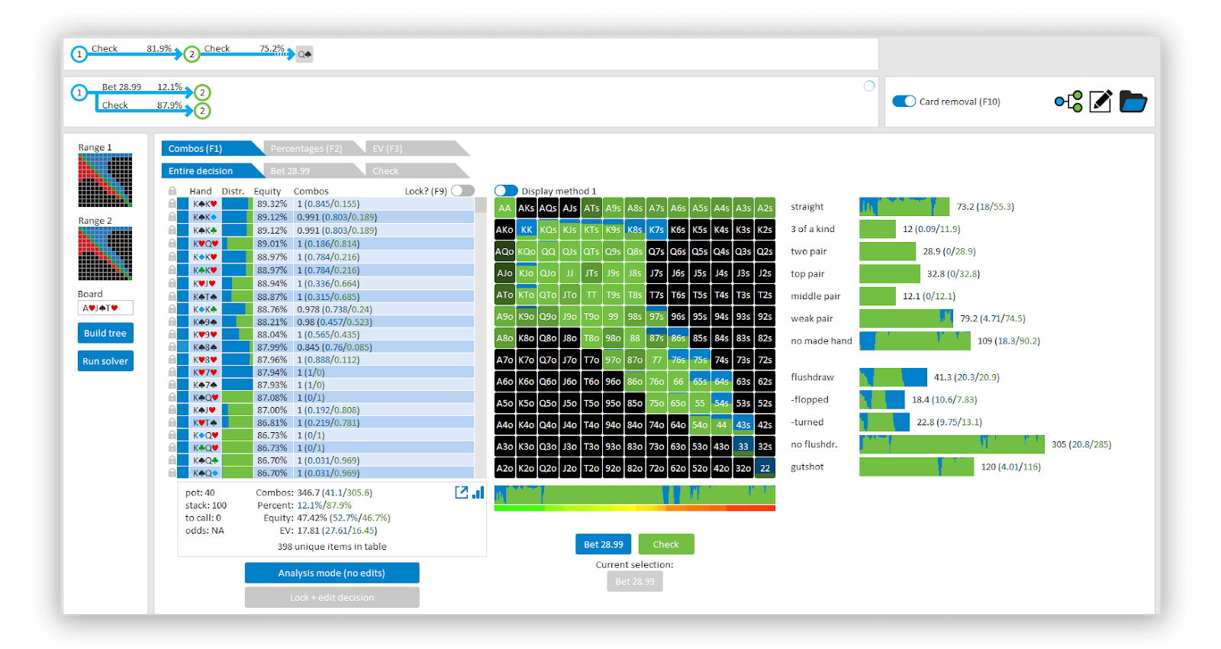
Task: Open the blue folder icon
Action: point(1133,102)
